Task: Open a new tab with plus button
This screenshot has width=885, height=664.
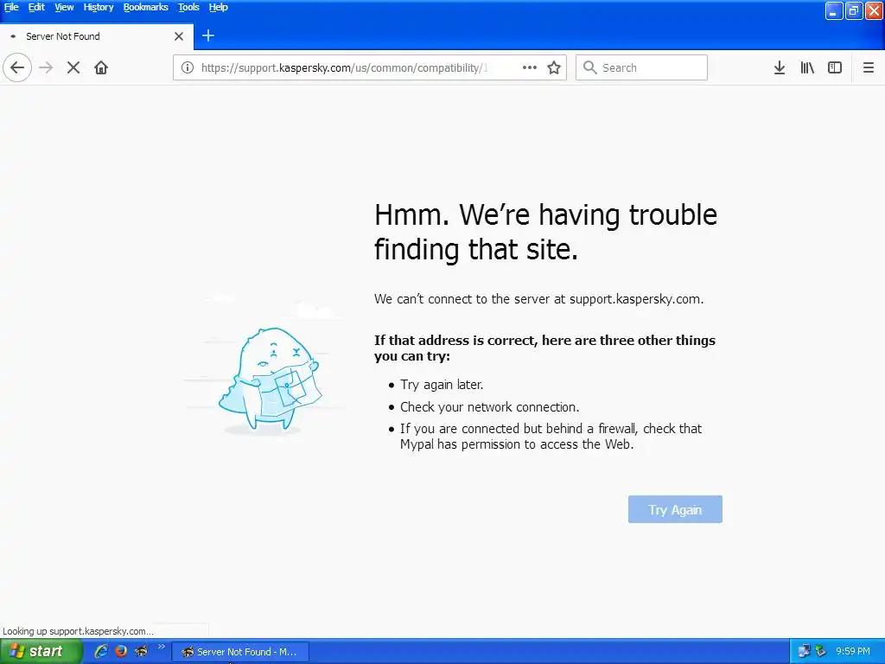Action: coord(208,35)
